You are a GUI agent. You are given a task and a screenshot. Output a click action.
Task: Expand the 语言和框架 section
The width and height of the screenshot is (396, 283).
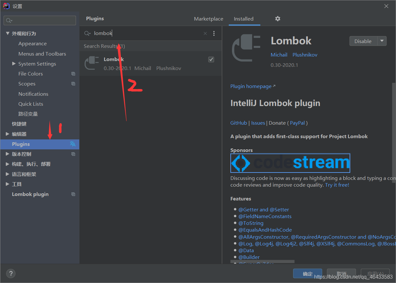[8, 174]
